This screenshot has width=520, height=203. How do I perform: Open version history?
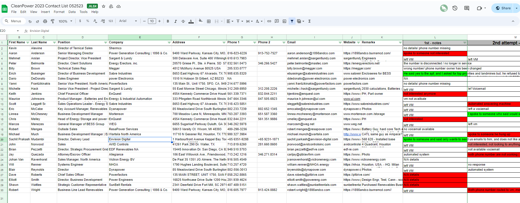click(x=455, y=8)
